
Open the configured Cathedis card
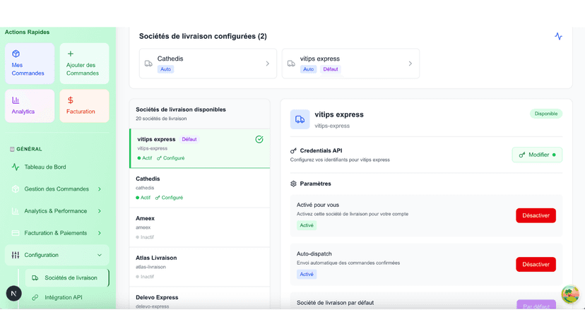pos(208,64)
